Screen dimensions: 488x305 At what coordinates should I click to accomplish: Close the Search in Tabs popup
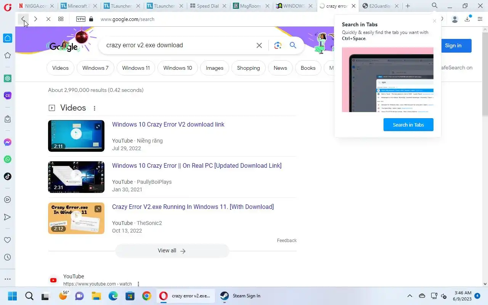point(434,21)
